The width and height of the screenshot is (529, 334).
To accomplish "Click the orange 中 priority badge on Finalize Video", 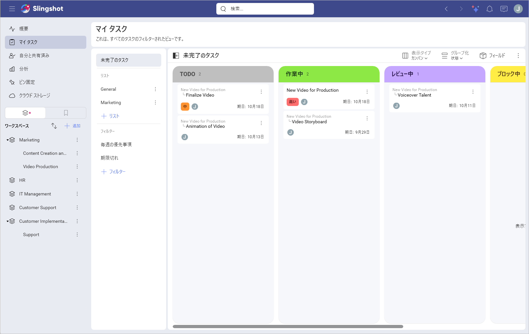I will [x=185, y=106].
